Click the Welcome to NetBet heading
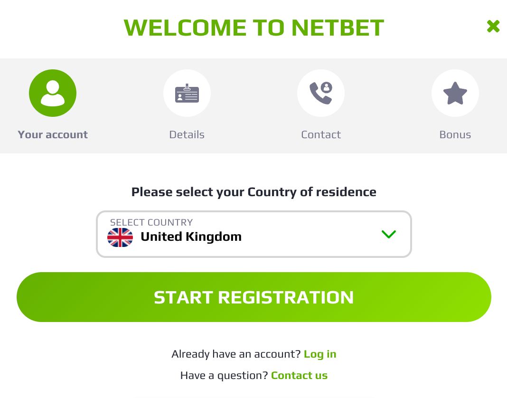The height and width of the screenshot is (398, 507). click(253, 27)
